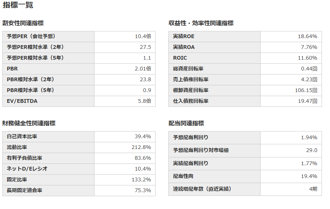This screenshot has width=330, height=209.
Task: Click the 予想PER相対水準（5年） row label
Action: (35, 58)
